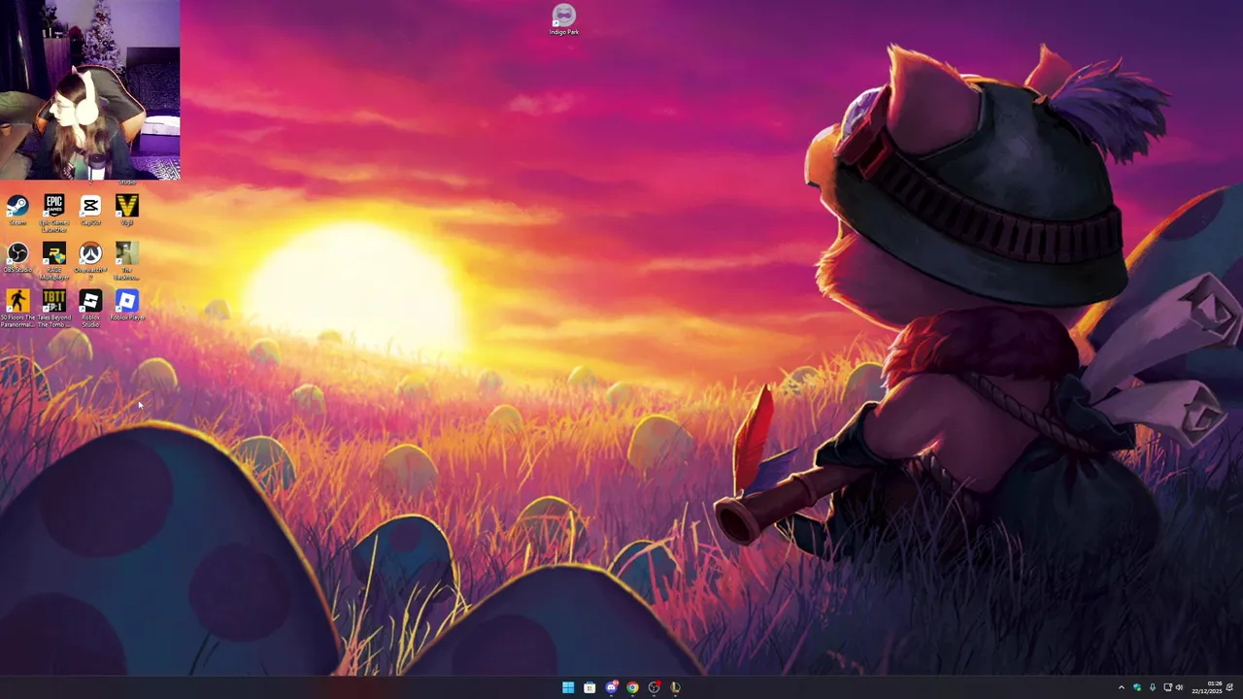Show hidden system tray icons
Viewport: 1243px width, 699px height.
click(x=1121, y=687)
